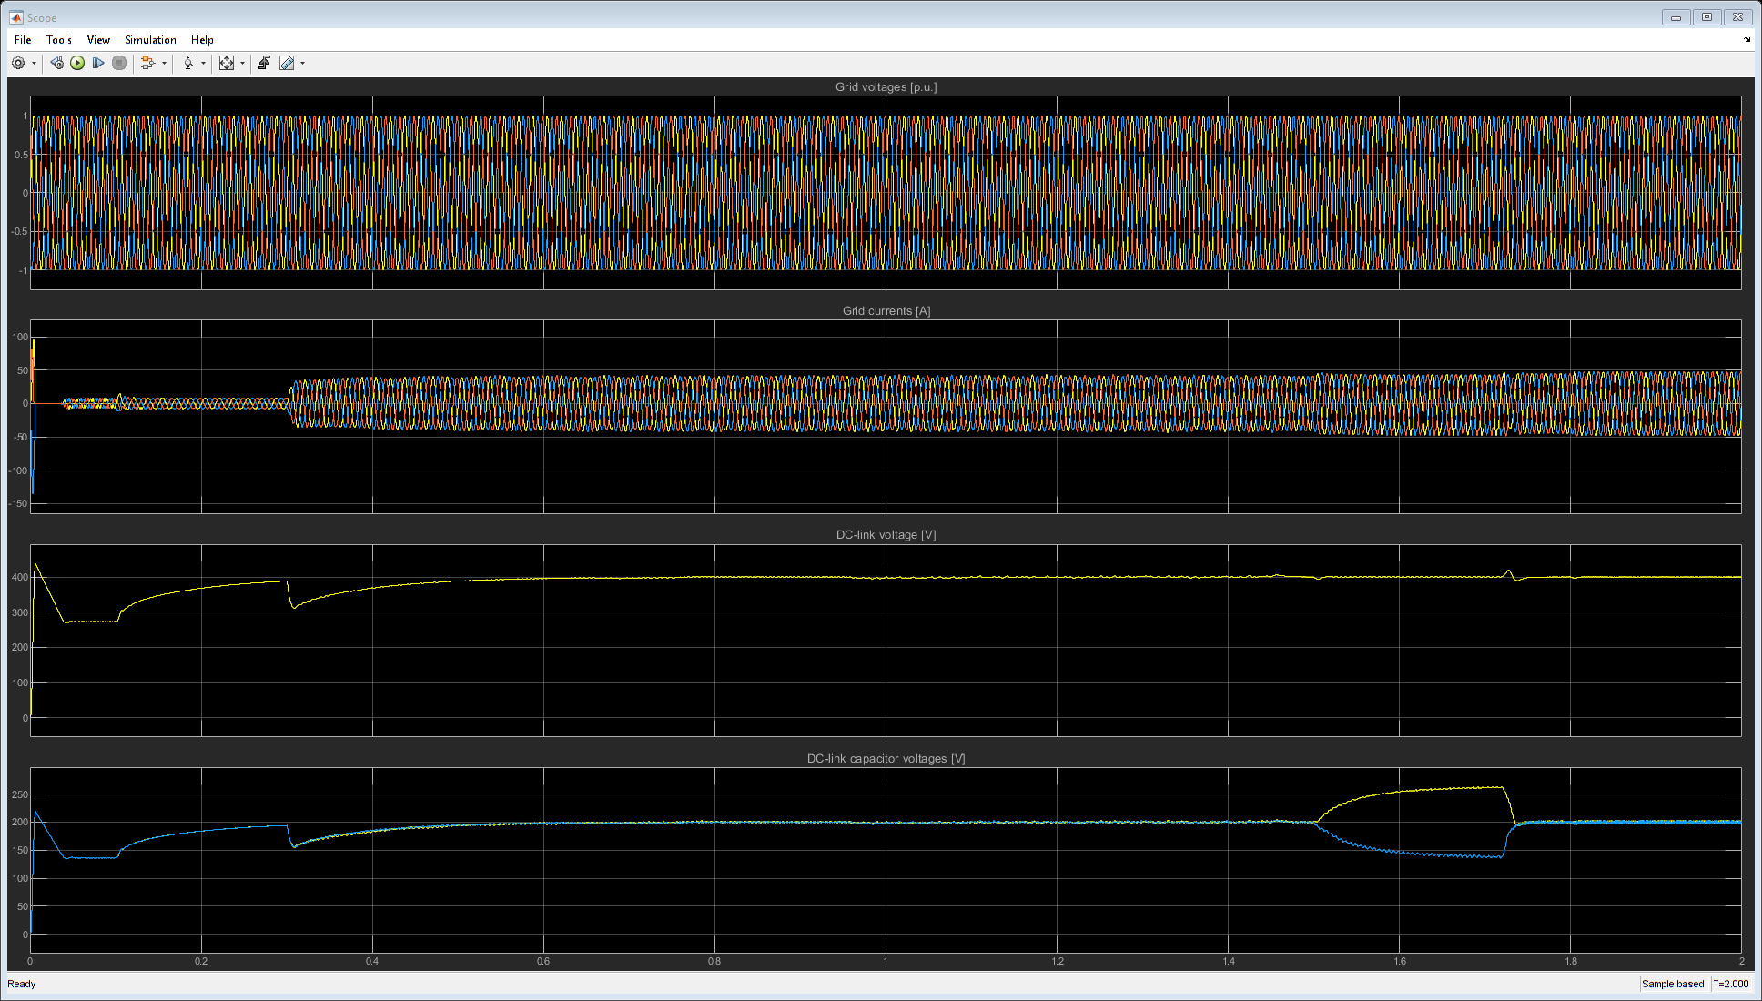Click the Sample based status label
This screenshot has height=1001, width=1762.
click(1672, 984)
